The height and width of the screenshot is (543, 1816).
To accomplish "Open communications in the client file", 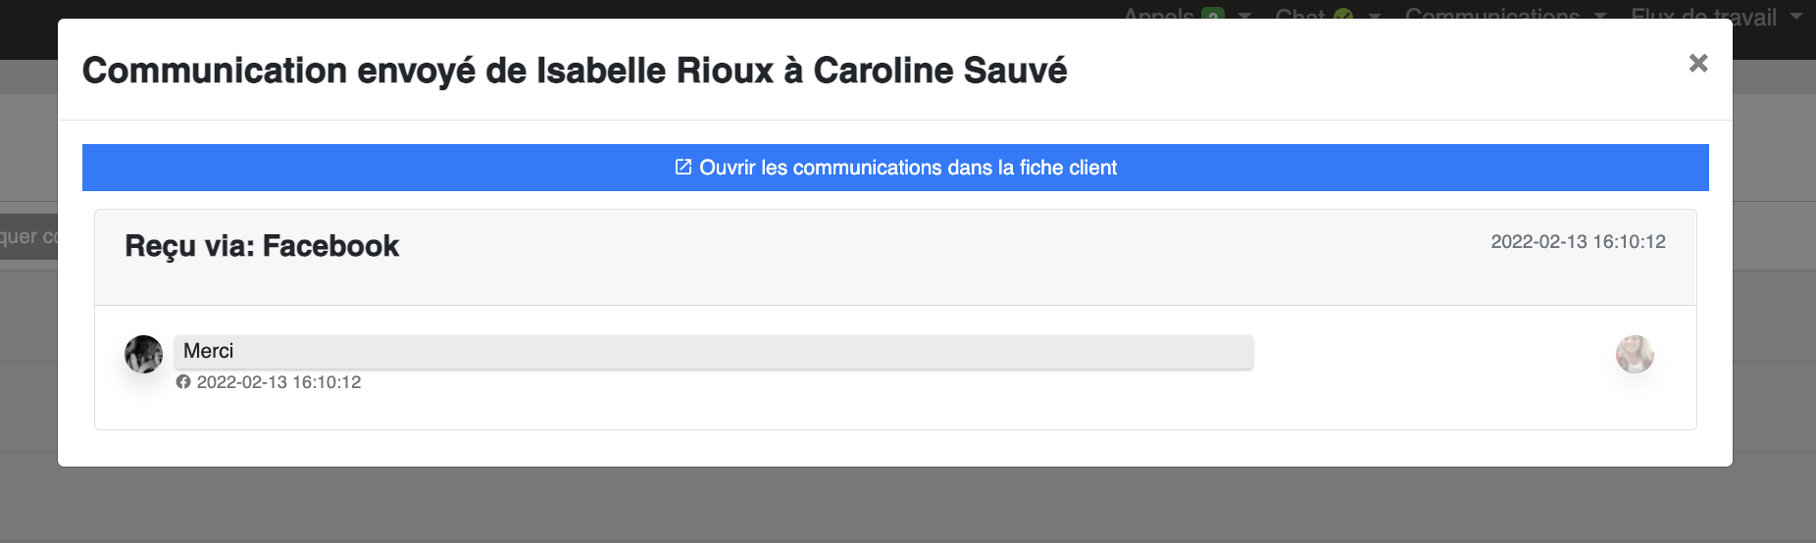I will (895, 168).
